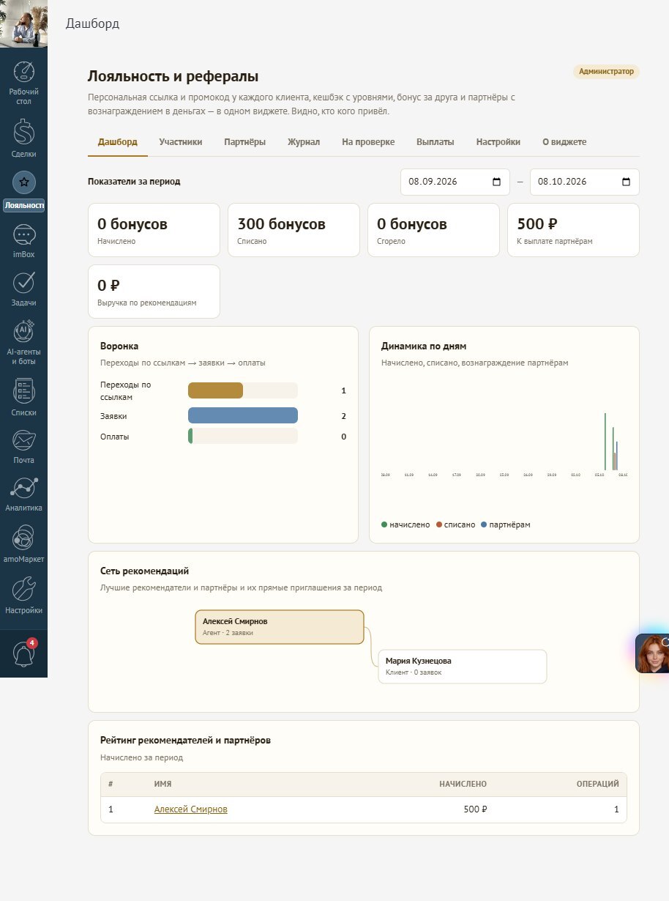
Task: Click the 300 бонусов Списано card
Action: tap(294, 230)
